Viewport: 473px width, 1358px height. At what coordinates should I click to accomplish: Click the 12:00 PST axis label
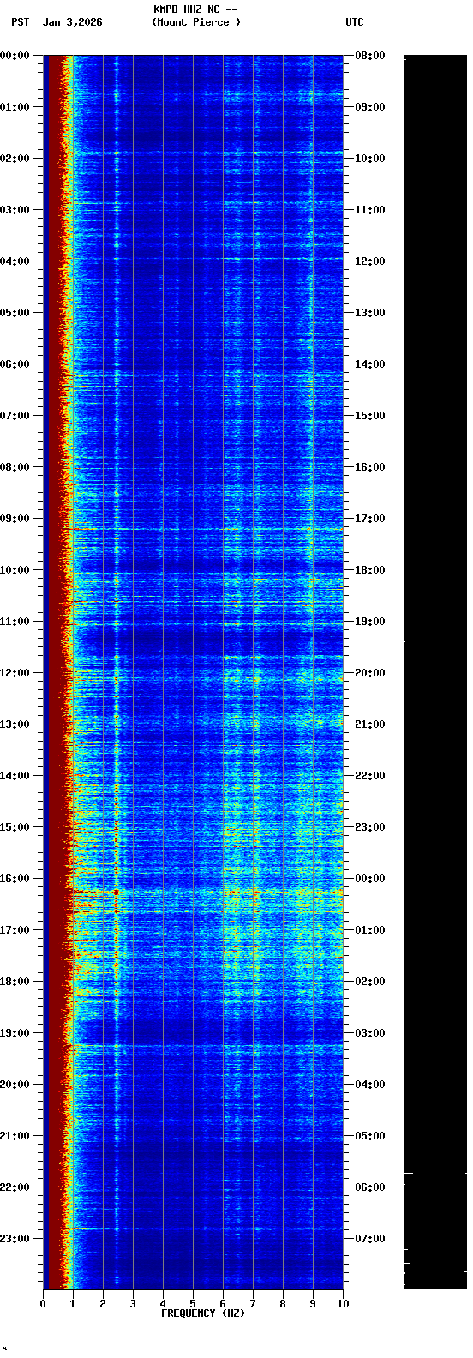point(15,673)
